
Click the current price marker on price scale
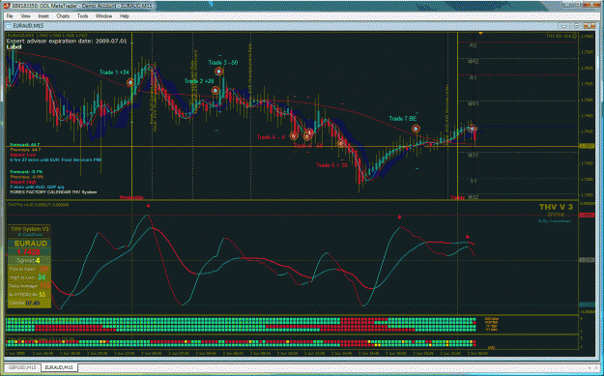[x=587, y=146]
